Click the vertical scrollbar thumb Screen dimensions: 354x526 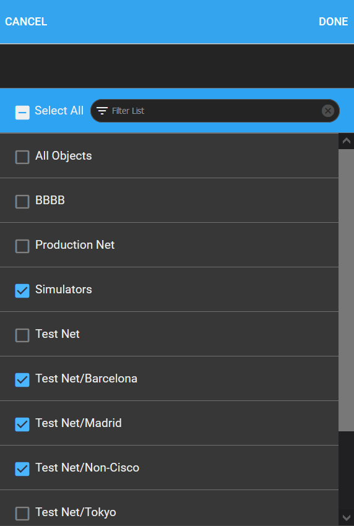coord(347,290)
